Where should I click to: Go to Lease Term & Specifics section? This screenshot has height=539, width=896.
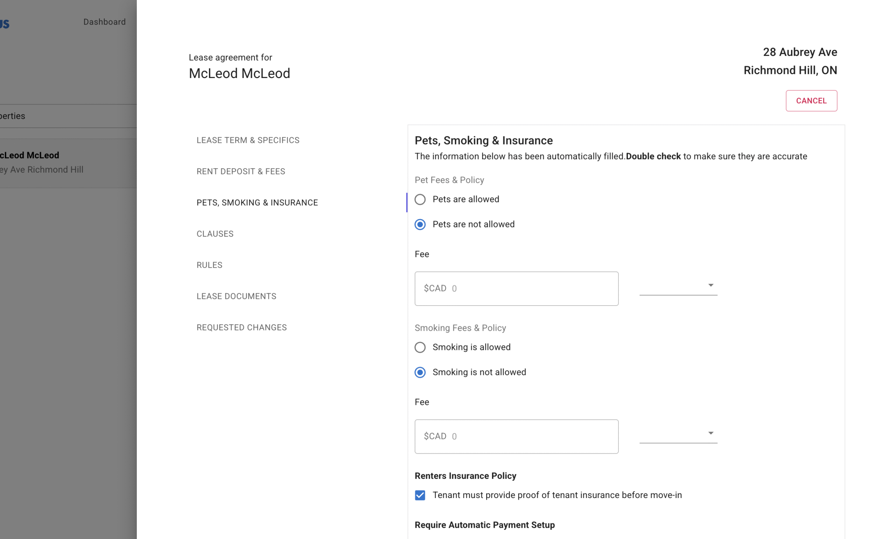click(x=248, y=140)
